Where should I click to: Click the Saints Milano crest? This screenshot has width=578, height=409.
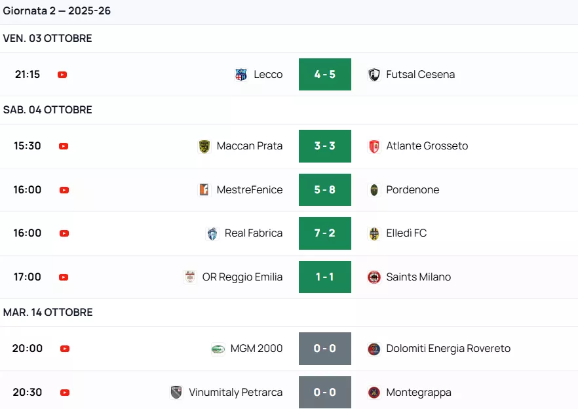[374, 277]
